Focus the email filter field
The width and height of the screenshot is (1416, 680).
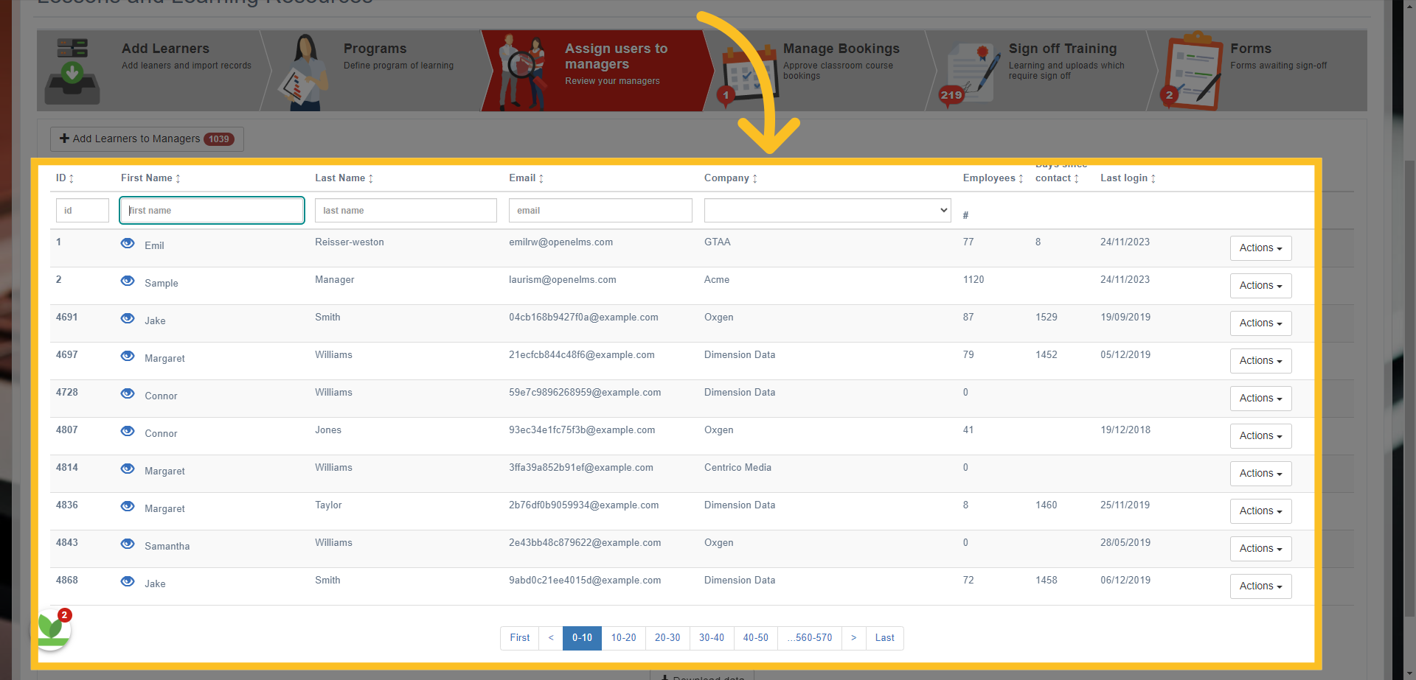point(600,210)
